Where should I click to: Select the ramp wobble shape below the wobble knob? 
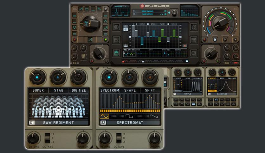pos(90,40)
